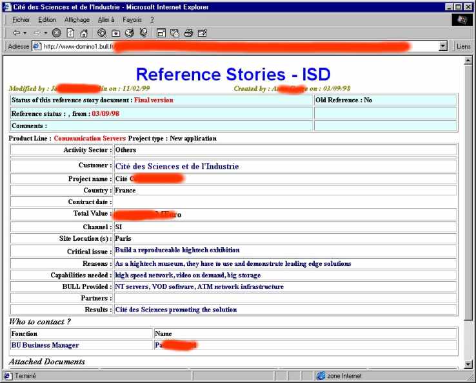Click the page icon in address bar
Image resolution: width=476 pixels, height=383 pixels.
pos(37,46)
